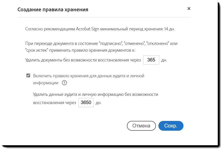Click the 365 days input field
221x149 pixels.
pyautogui.click(x=151, y=60)
